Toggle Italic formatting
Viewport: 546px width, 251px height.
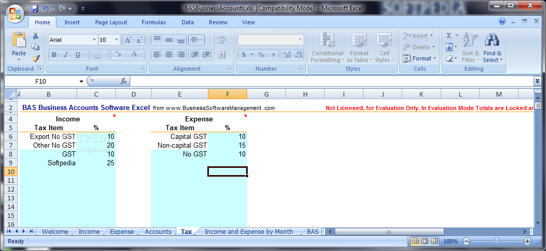66,55
